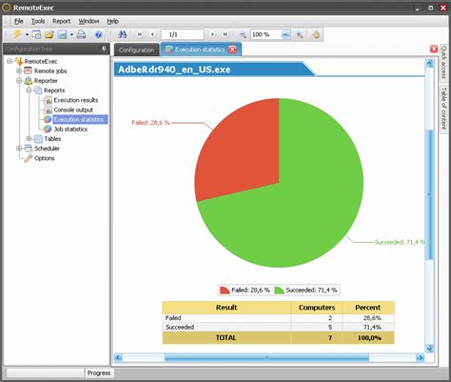
Task: Open the zoom percentage dropdown arrow
Action: click(285, 34)
